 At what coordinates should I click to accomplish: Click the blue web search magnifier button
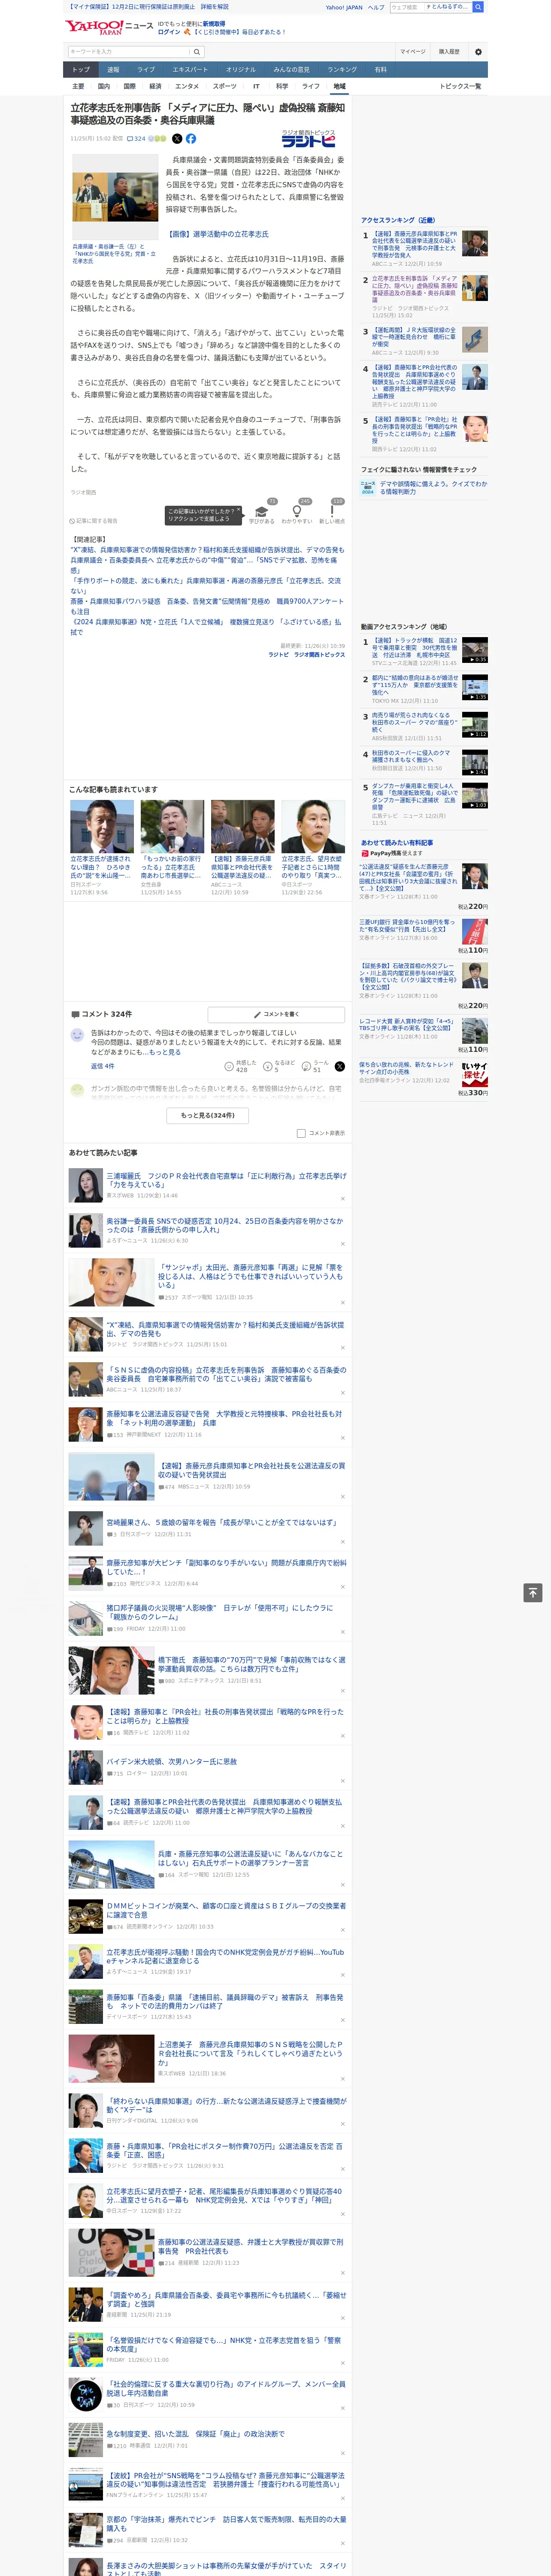478,7
